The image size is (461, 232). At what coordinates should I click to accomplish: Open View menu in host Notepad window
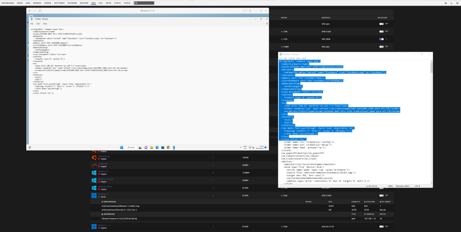coord(298,58)
